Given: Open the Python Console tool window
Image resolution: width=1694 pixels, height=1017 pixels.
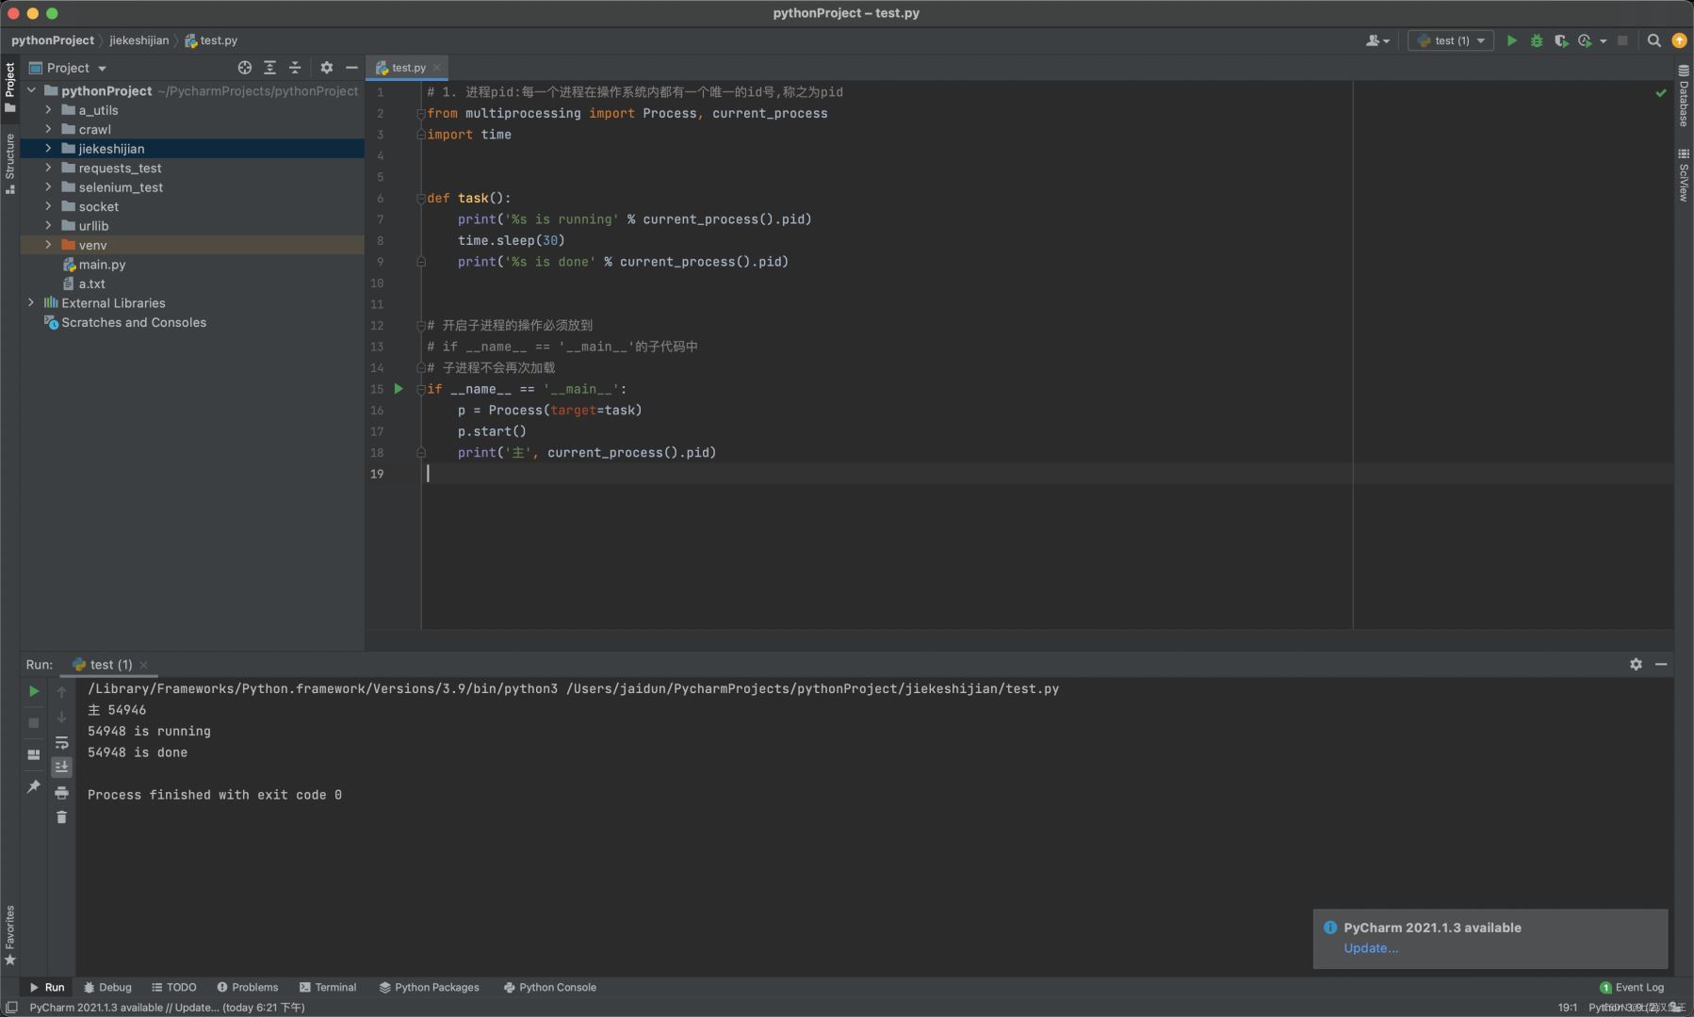Looking at the screenshot, I should [550, 987].
